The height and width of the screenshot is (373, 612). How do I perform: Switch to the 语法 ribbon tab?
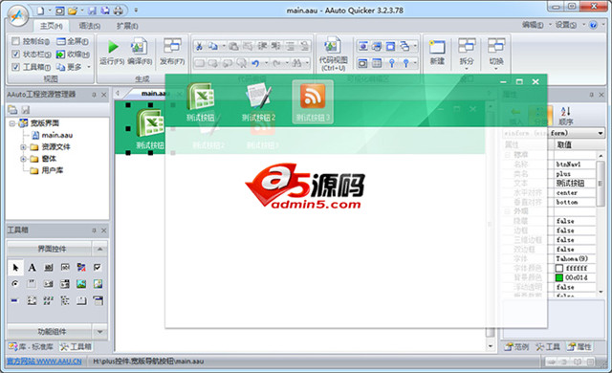point(89,26)
